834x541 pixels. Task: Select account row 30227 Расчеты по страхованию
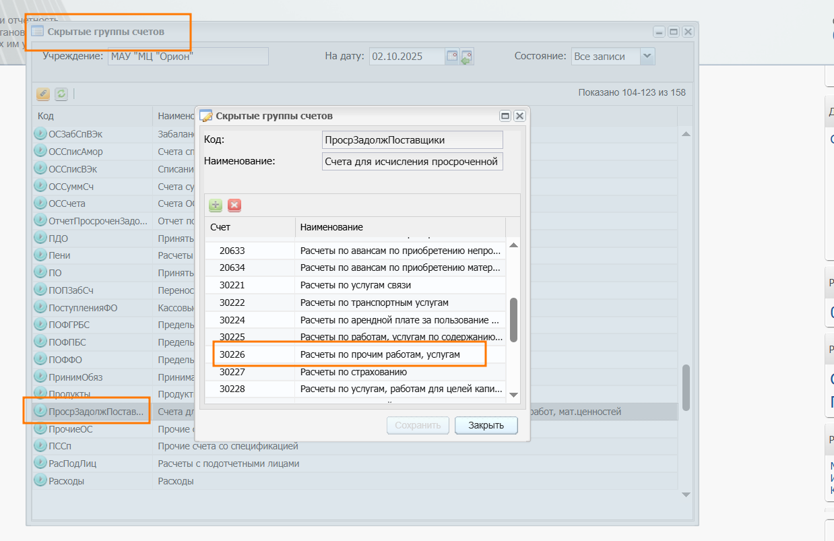tap(355, 372)
